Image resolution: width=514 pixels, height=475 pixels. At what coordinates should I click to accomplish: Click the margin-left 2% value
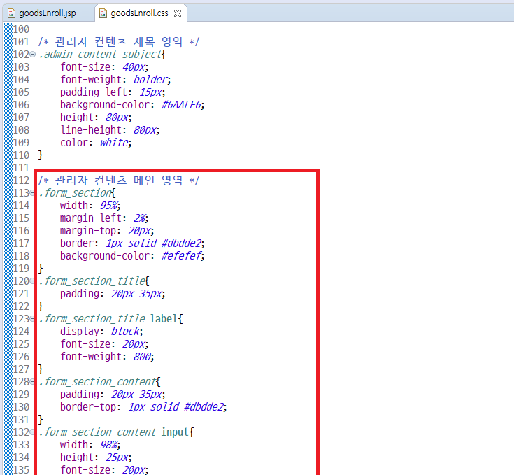coord(140,218)
